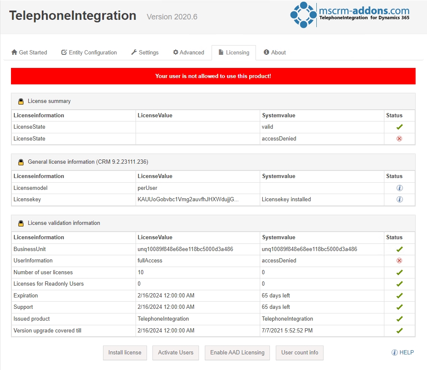The height and width of the screenshot is (370, 427).
Task: Click the green checkmark in the BusinessUnit row
Action: (x=400, y=249)
